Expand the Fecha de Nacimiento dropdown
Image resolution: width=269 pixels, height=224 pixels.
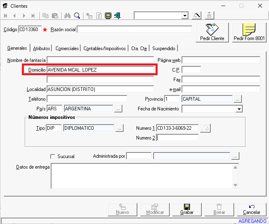(239, 109)
